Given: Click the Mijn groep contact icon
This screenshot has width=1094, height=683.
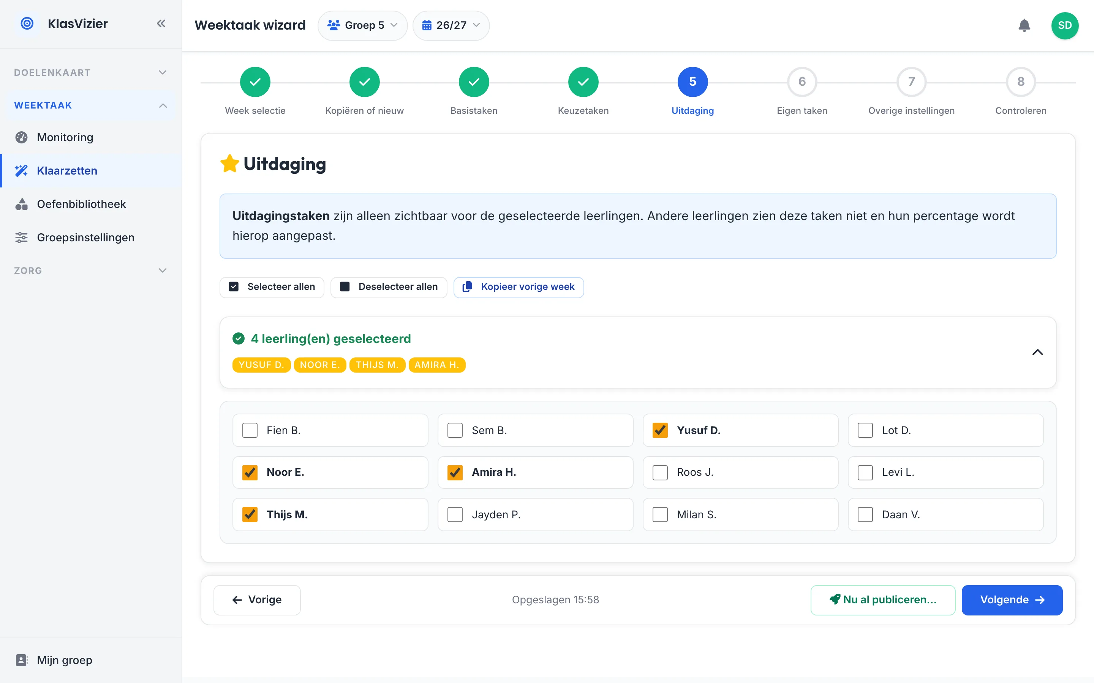Looking at the screenshot, I should click(x=21, y=660).
